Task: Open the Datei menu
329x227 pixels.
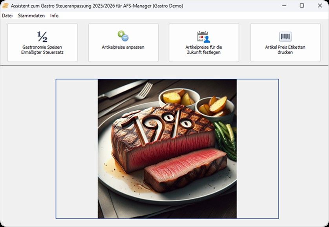Action: 7,16
